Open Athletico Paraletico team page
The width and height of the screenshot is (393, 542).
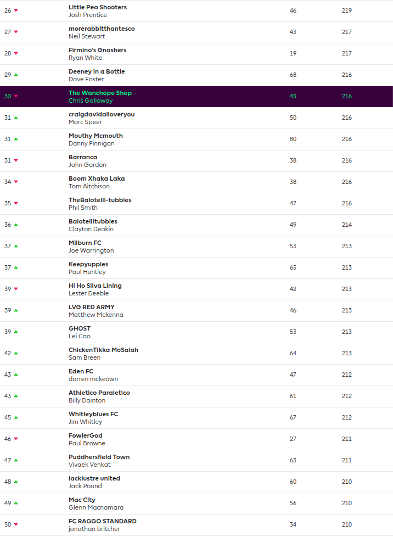coord(99,393)
